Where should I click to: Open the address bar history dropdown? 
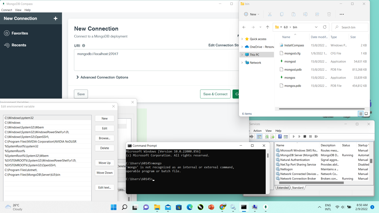coord(316,27)
